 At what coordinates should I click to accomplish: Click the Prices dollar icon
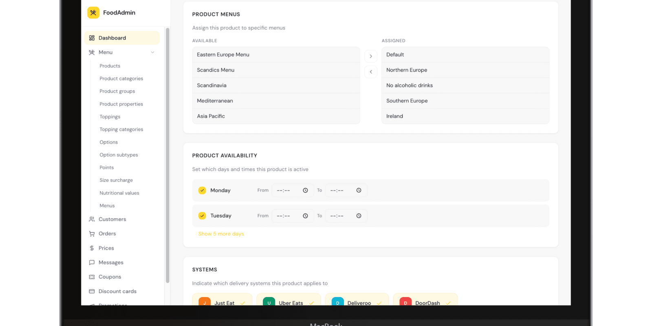(92, 248)
